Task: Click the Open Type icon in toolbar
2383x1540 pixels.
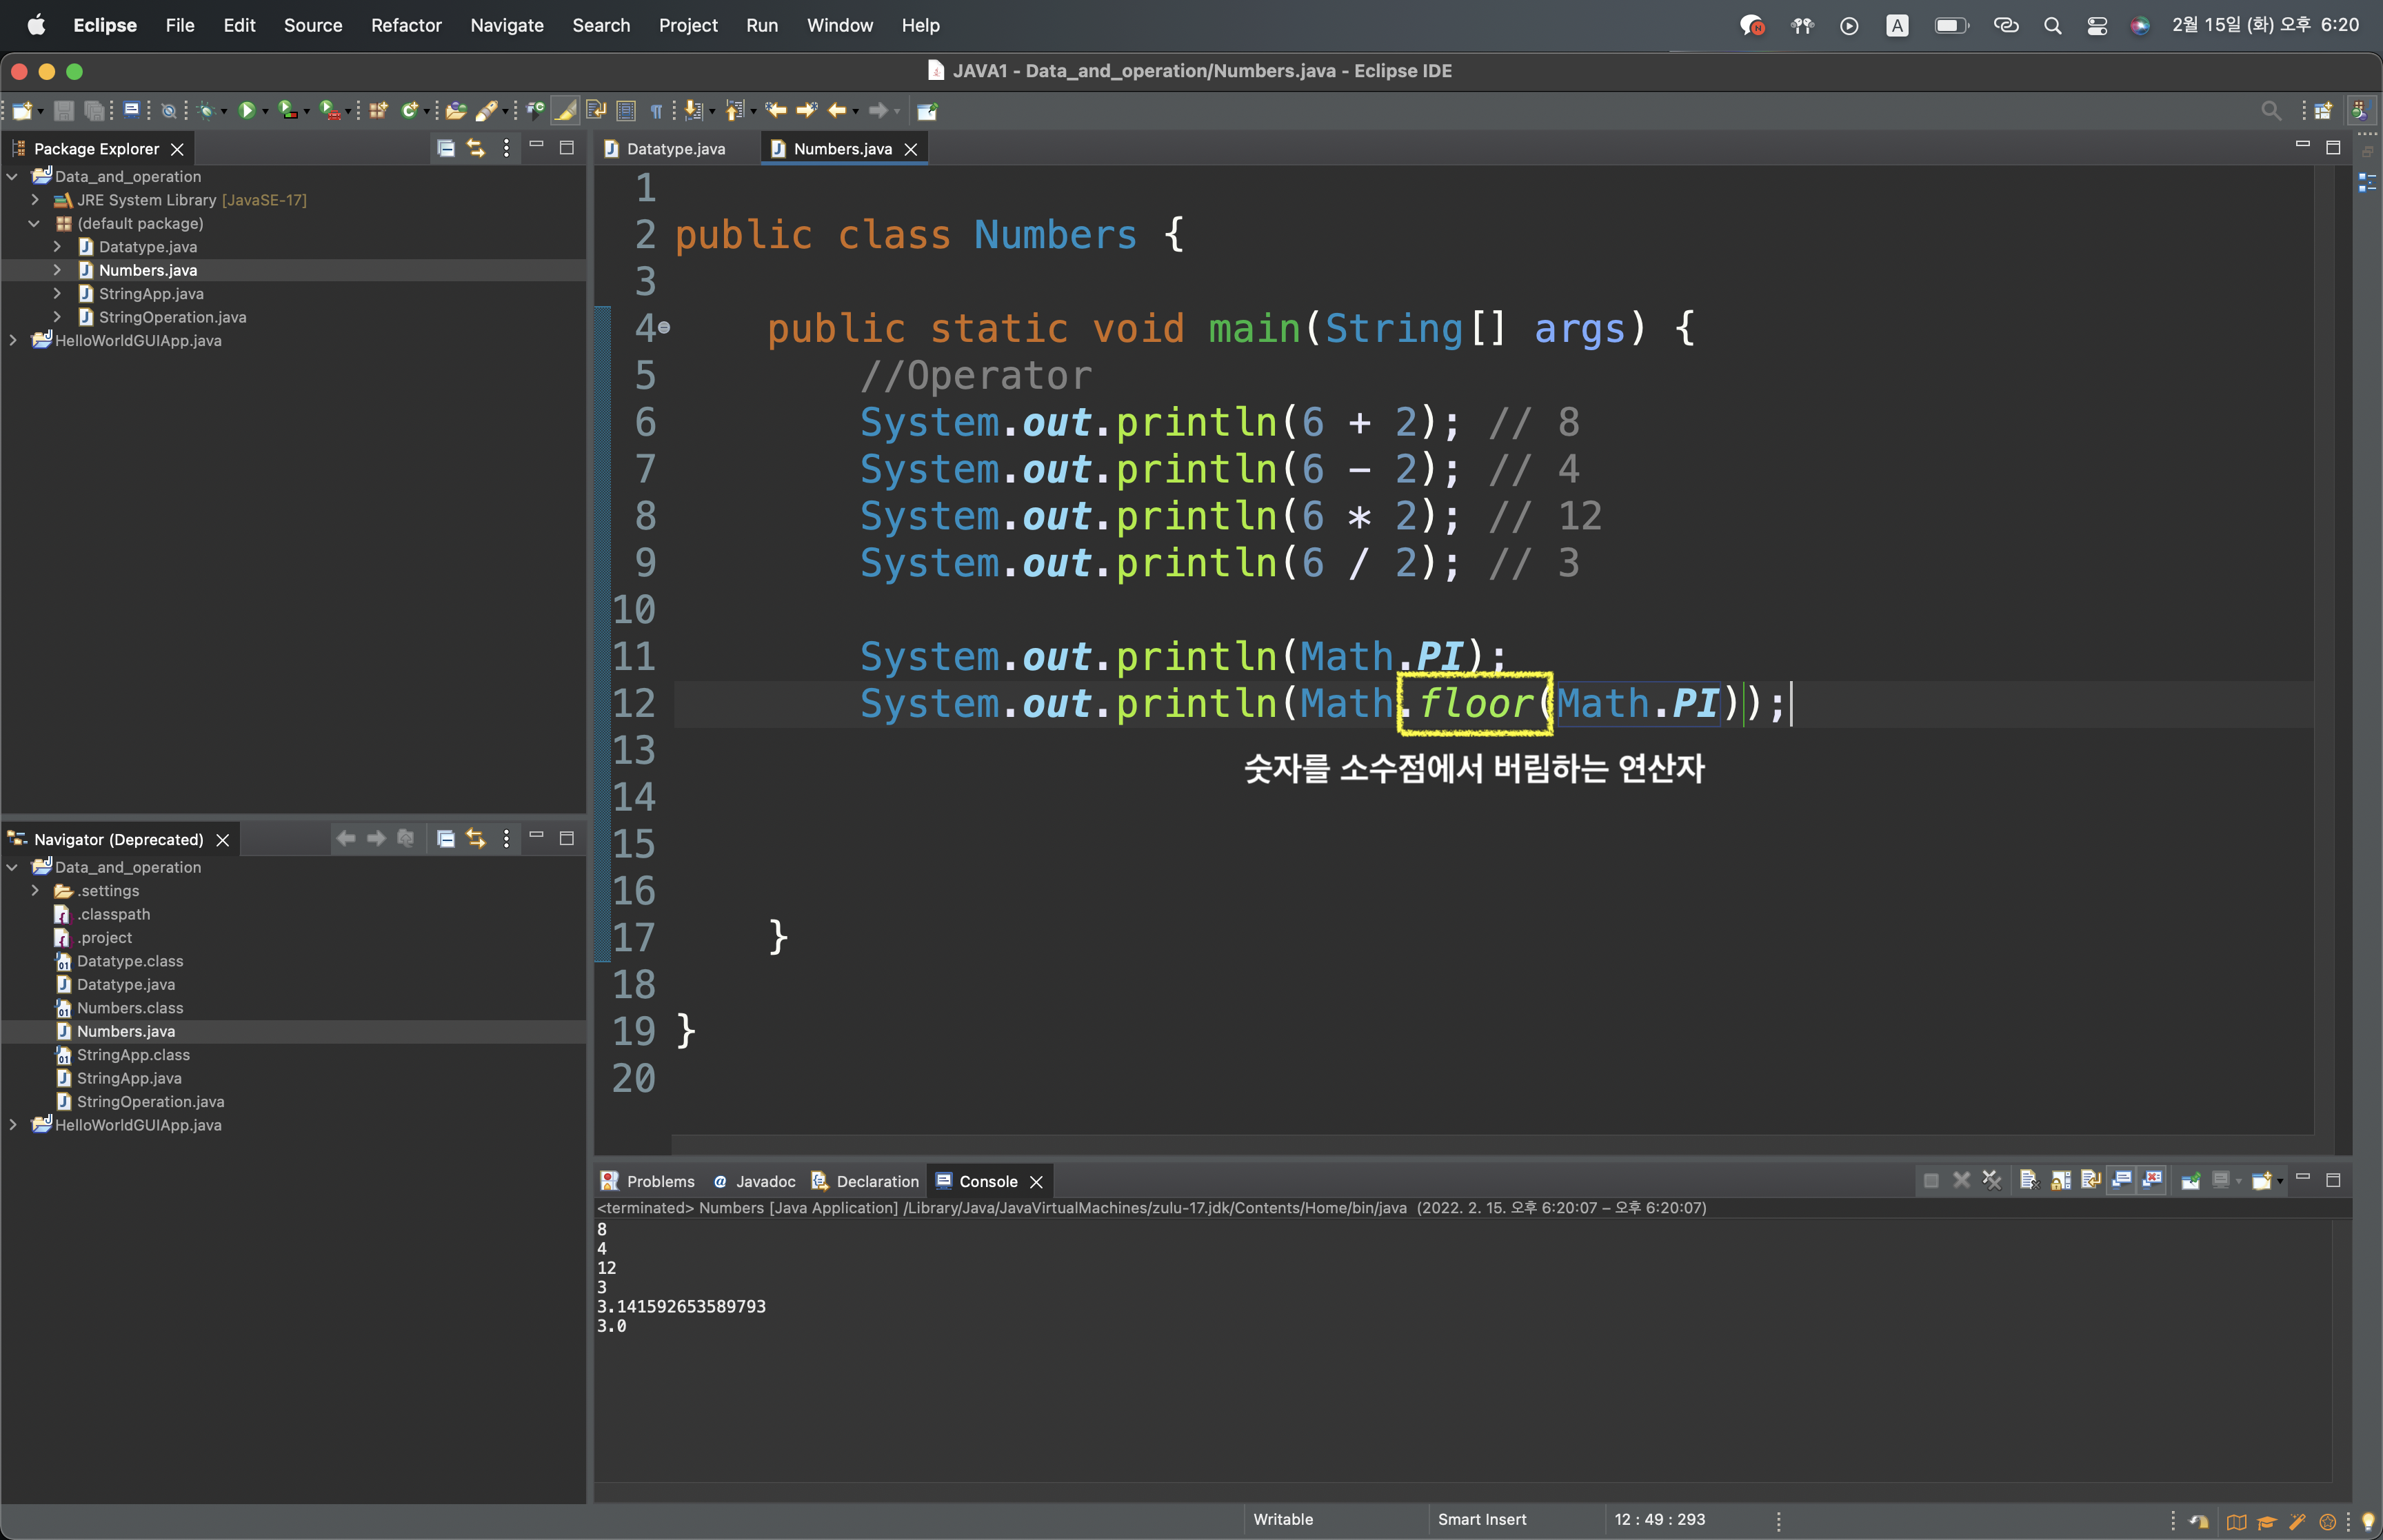Action: pyautogui.click(x=455, y=110)
